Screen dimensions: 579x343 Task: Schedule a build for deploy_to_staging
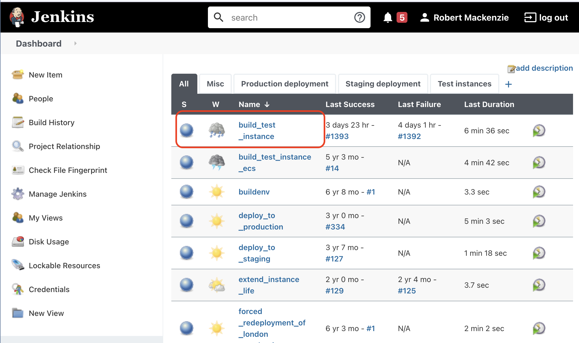click(539, 253)
